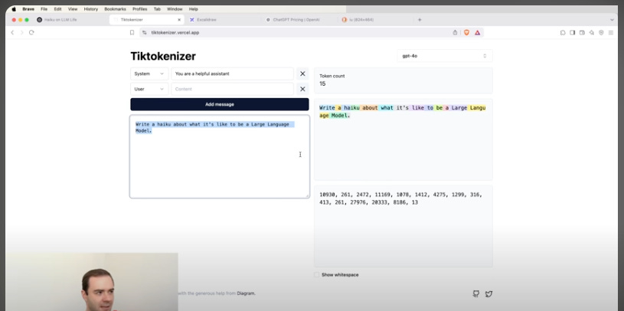The image size is (624, 311).
Task: Remove the User message with its X button
Action: coord(302,89)
